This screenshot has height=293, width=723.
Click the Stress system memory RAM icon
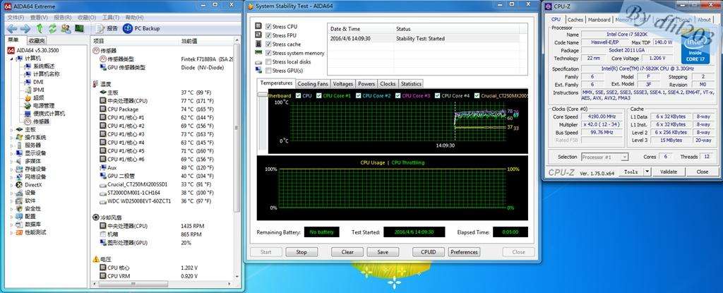(258, 53)
